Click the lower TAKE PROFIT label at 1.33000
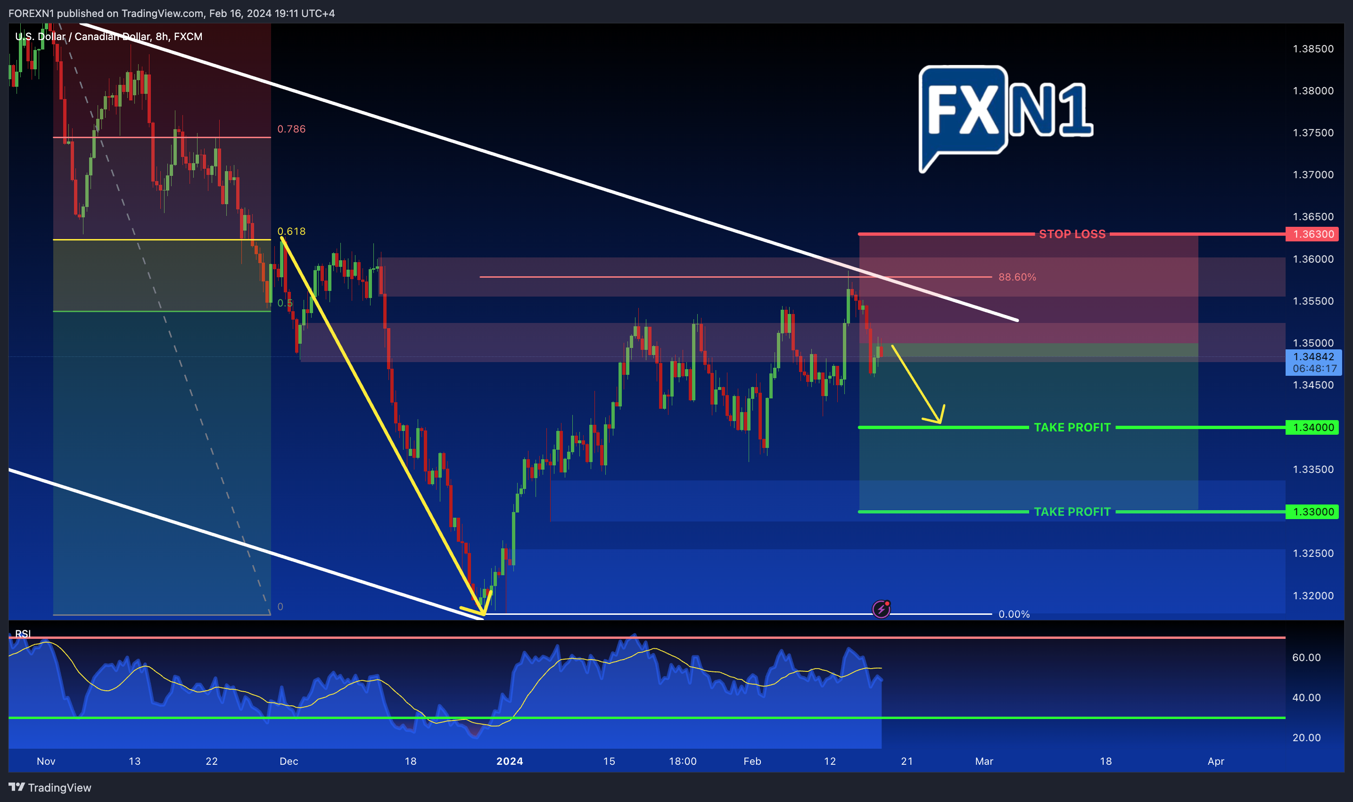This screenshot has height=802, width=1353. pyautogui.click(x=1072, y=512)
